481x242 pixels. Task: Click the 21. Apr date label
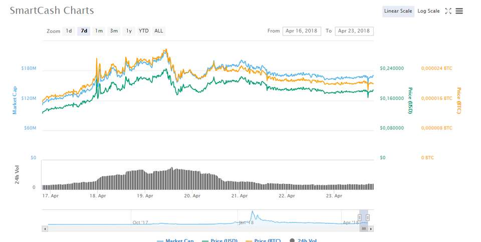(x=239, y=196)
